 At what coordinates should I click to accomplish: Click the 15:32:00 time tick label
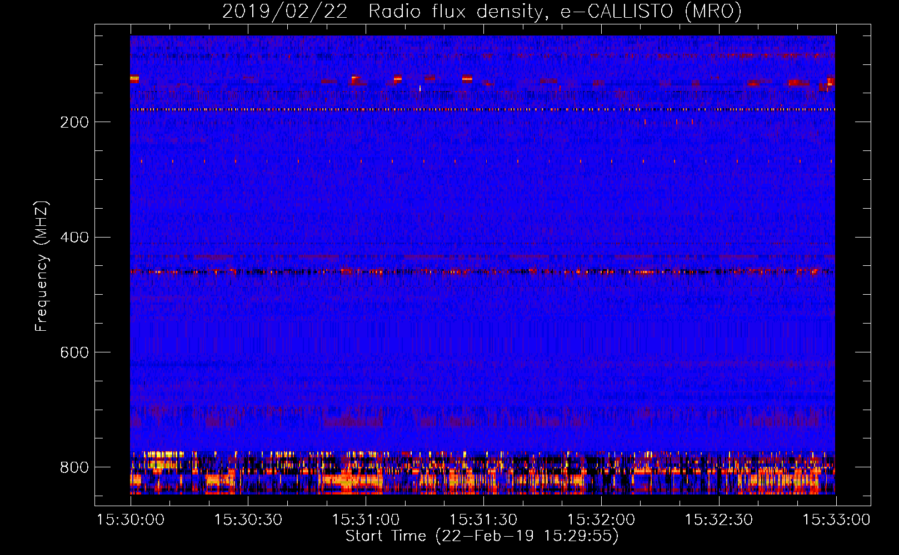point(601,519)
